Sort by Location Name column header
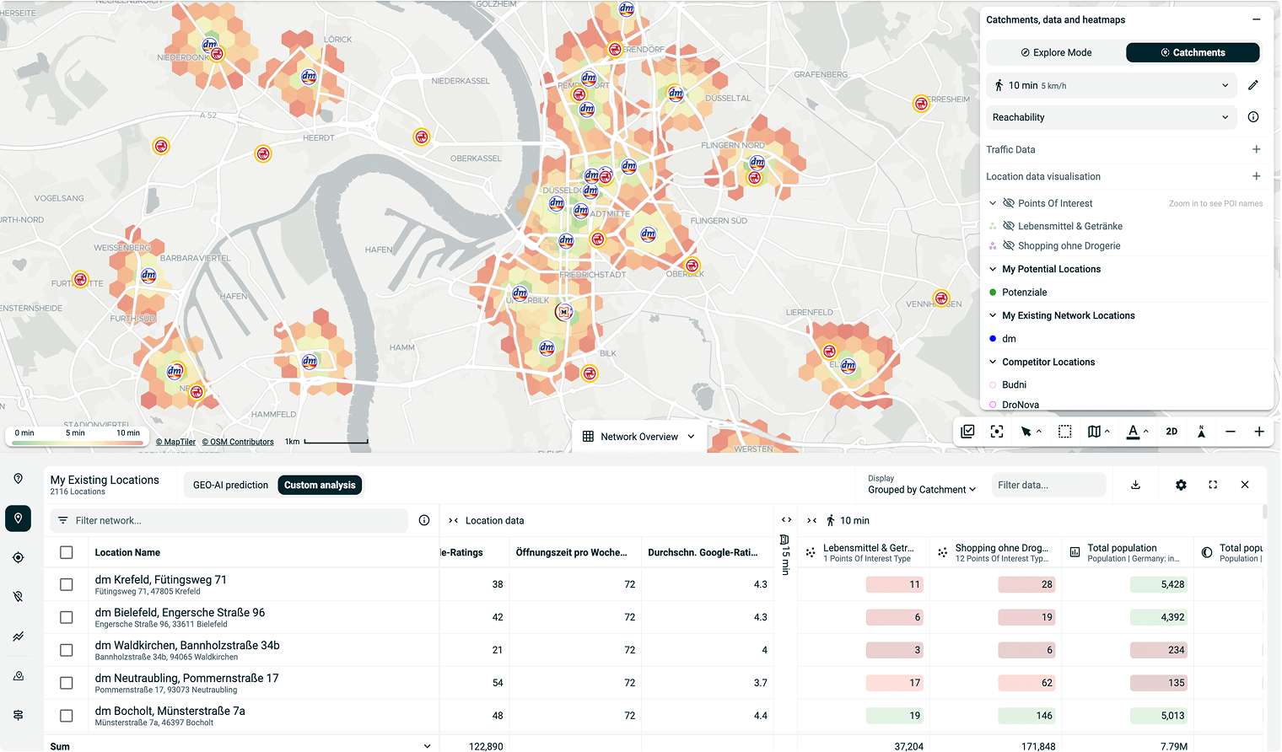 127,552
